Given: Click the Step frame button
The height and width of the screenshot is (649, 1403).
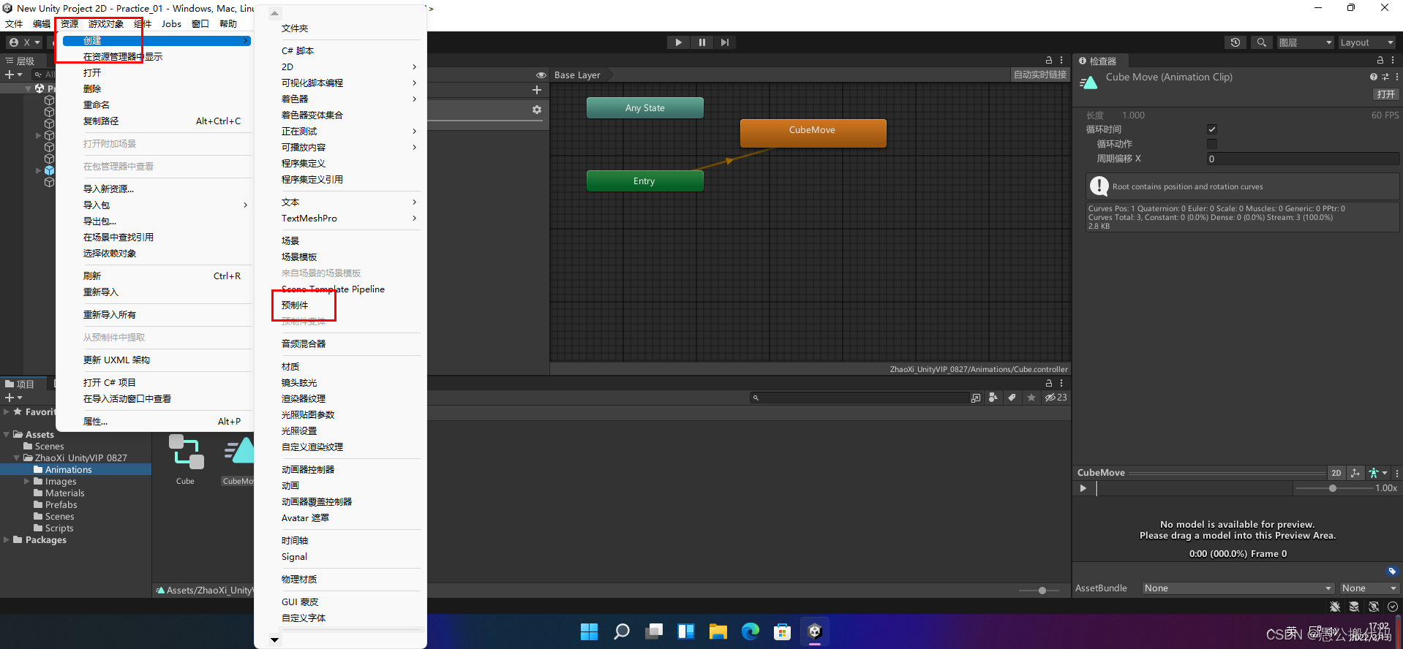Looking at the screenshot, I should click(x=725, y=42).
